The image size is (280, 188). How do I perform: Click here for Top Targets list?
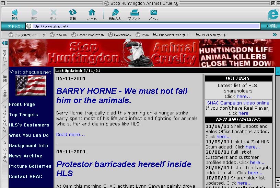[255, 173]
